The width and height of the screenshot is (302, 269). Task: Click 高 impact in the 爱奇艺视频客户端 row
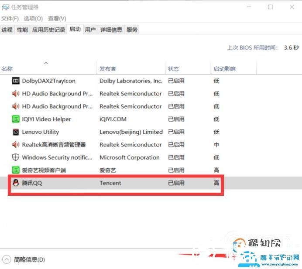pyautogui.click(x=216, y=170)
